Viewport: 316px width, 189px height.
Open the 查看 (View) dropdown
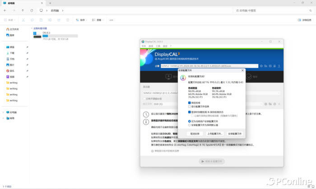pyautogui.click(x=98, y=20)
